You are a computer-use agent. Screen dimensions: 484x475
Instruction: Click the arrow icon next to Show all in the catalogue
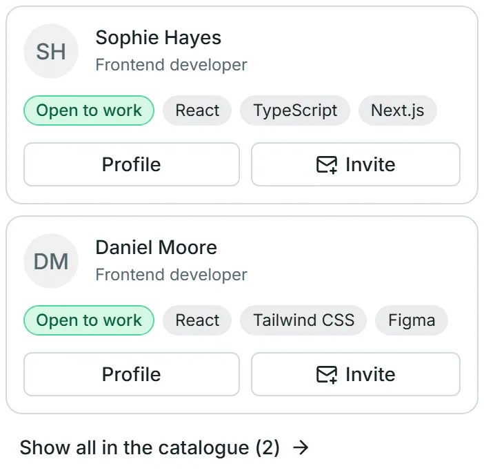(x=301, y=447)
